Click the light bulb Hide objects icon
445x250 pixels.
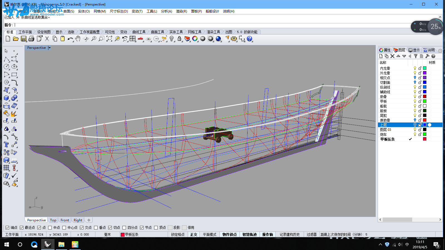(x=172, y=39)
